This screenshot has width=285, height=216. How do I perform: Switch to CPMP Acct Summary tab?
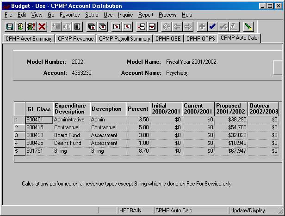coord(29,39)
